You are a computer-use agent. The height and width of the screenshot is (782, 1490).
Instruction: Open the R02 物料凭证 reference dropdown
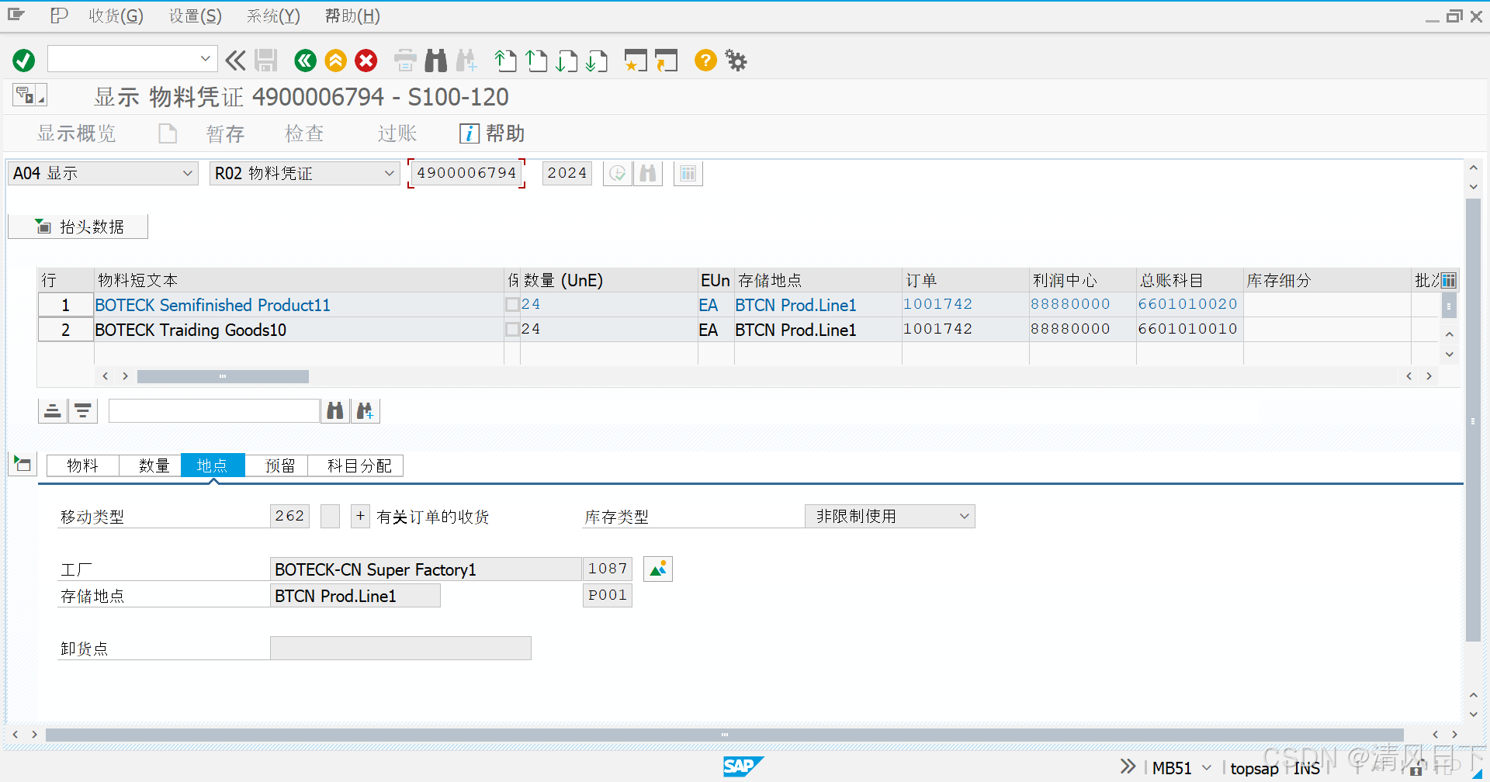304,173
